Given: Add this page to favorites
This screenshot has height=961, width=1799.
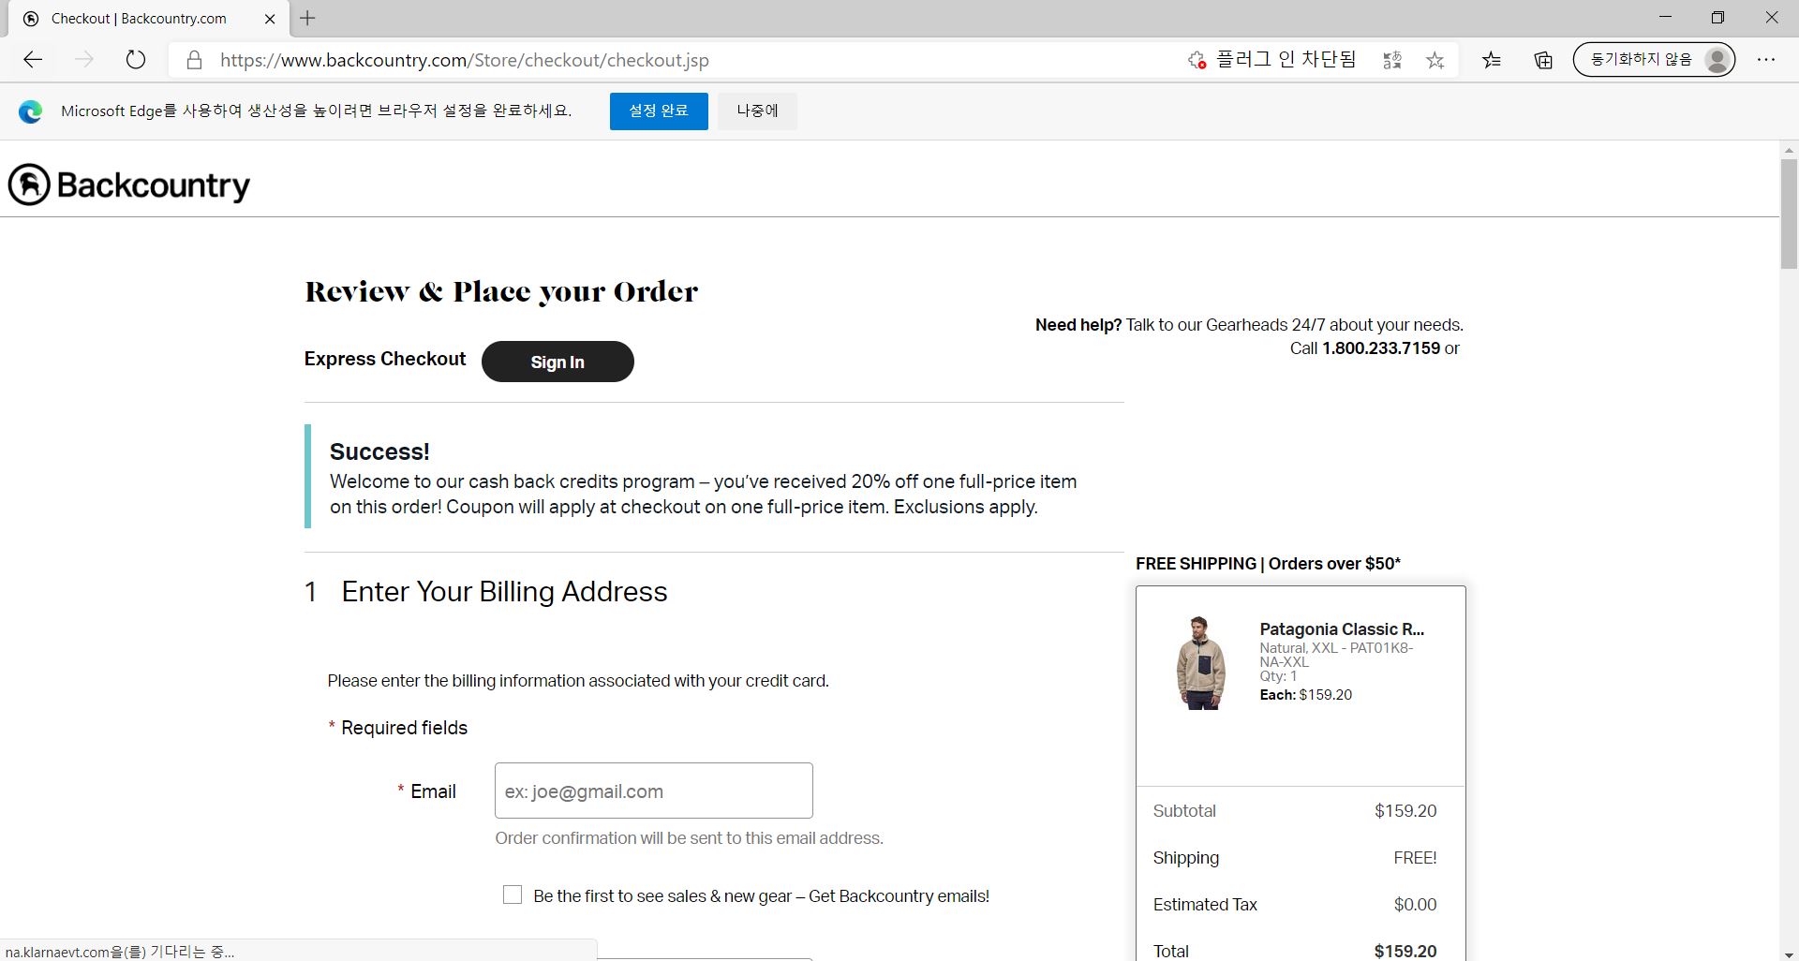Looking at the screenshot, I should [x=1435, y=60].
